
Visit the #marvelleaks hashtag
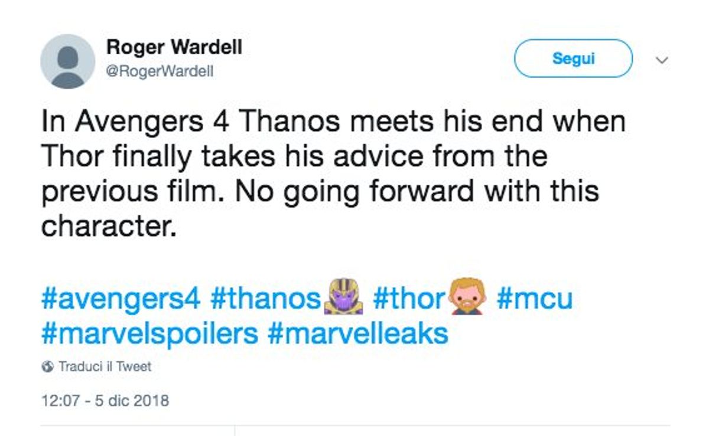[x=358, y=334]
